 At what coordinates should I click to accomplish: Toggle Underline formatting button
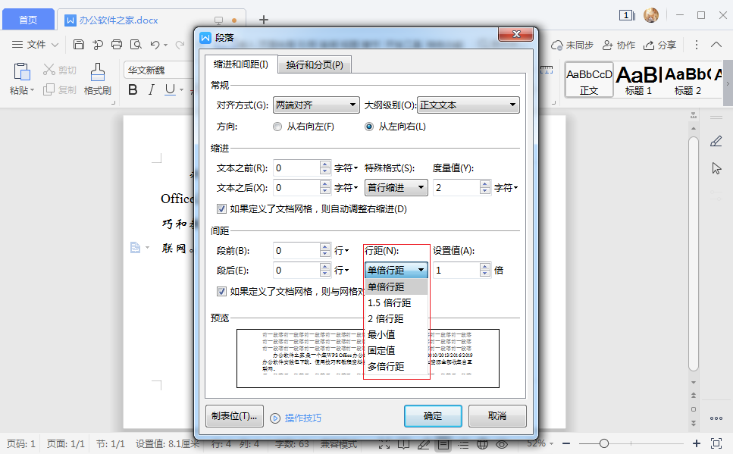[x=170, y=89]
